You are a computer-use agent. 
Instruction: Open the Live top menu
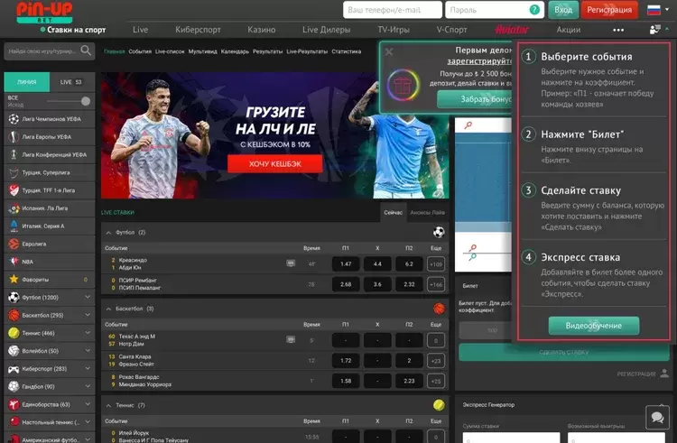(140, 30)
